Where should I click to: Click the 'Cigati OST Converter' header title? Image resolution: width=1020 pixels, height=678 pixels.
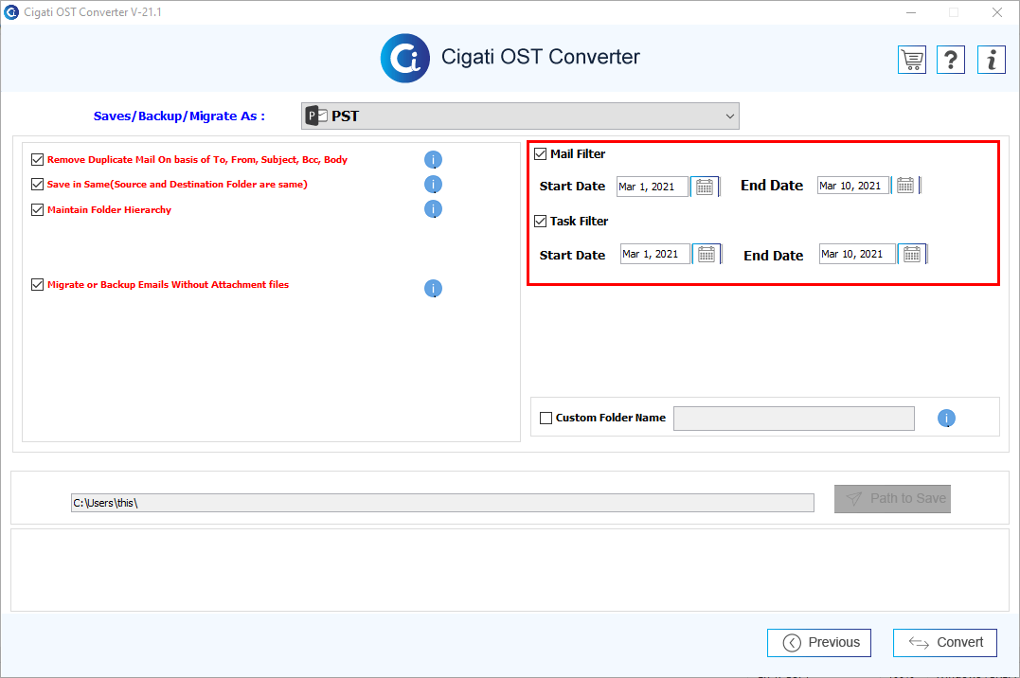(x=540, y=57)
